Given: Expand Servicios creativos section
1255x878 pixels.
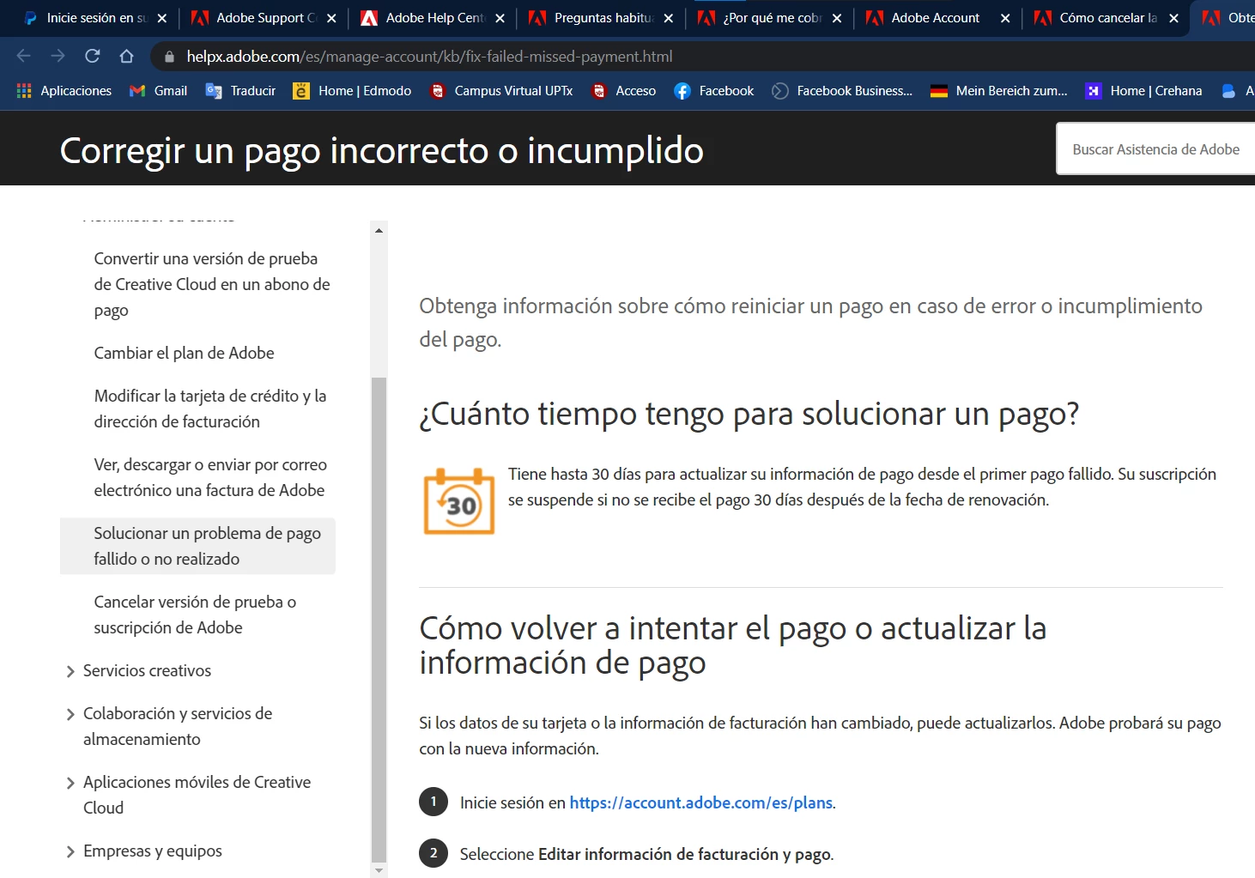Looking at the screenshot, I should (70, 671).
